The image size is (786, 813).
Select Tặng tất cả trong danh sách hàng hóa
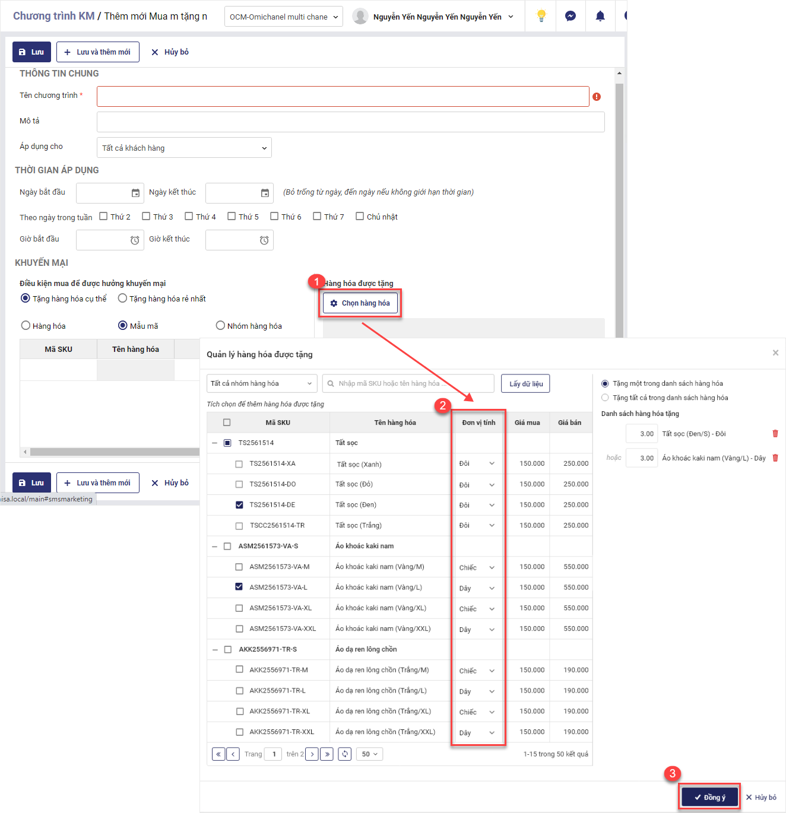[x=605, y=398]
